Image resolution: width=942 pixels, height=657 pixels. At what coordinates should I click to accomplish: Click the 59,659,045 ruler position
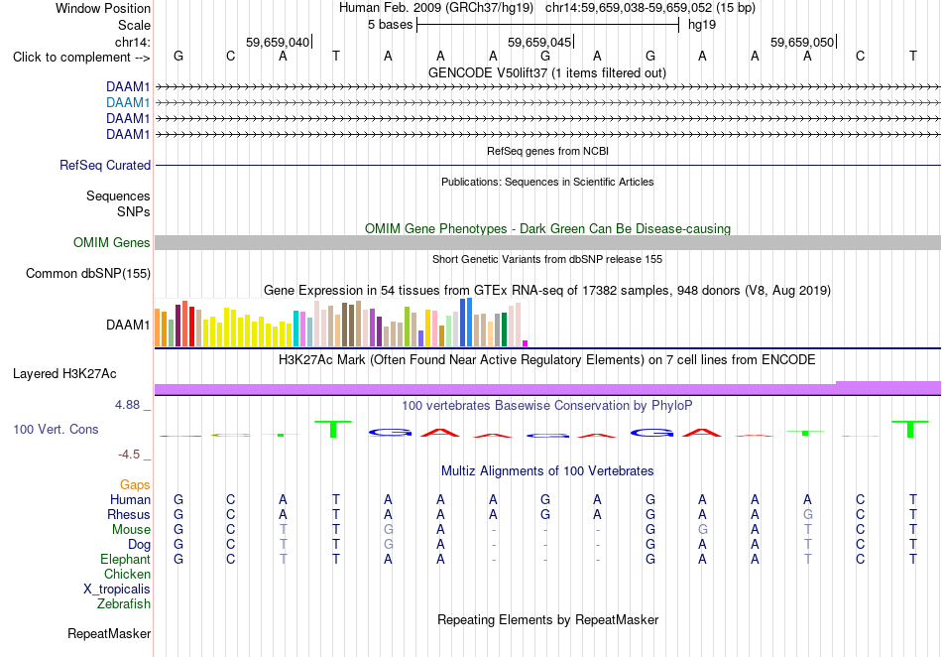[x=539, y=43]
